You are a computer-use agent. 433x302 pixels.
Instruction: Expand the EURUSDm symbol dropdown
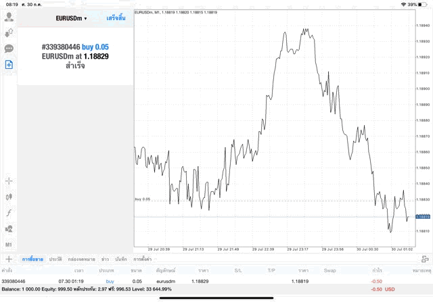click(x=71, y=18)
